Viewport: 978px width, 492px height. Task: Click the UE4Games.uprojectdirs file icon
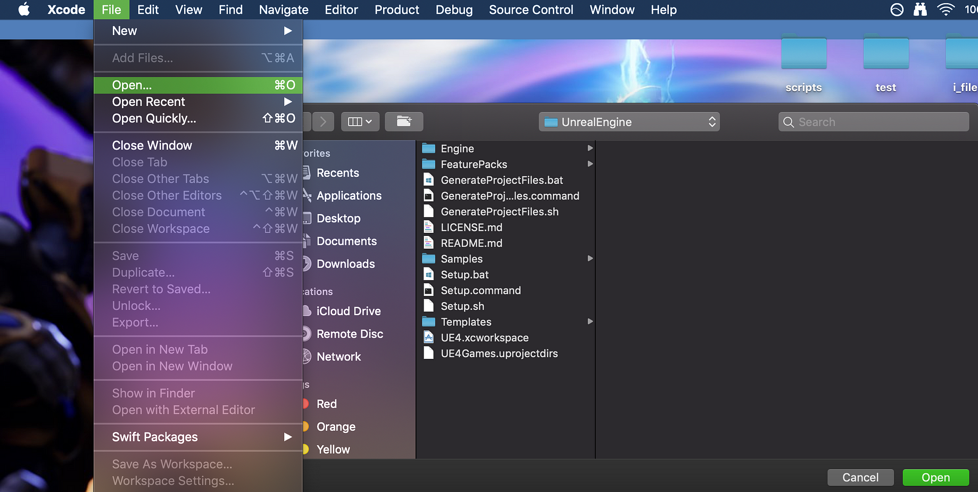click(428, 353)
